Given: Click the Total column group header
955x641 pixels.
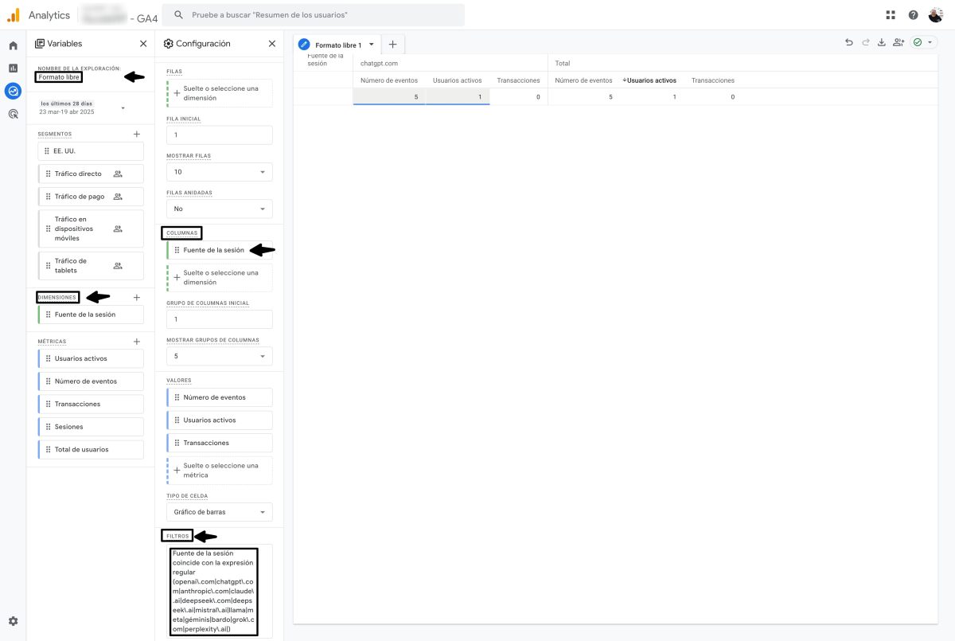Looking at the screenshot, I should point(563,63).
